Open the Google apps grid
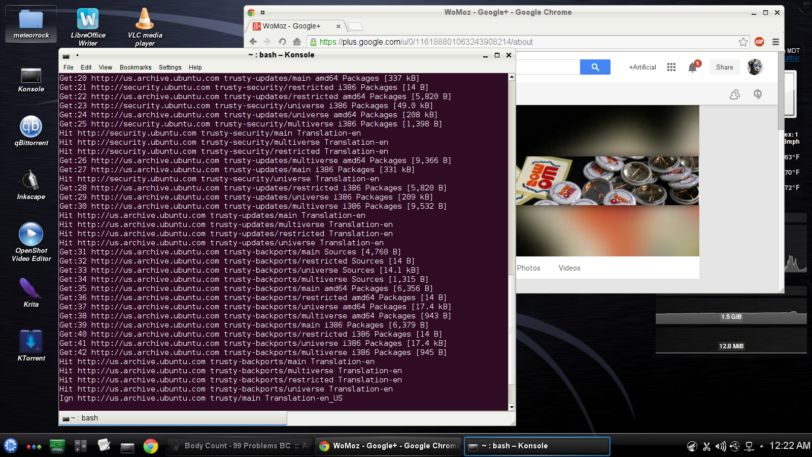Screen dimensions: 812x457 click(671, 67)
